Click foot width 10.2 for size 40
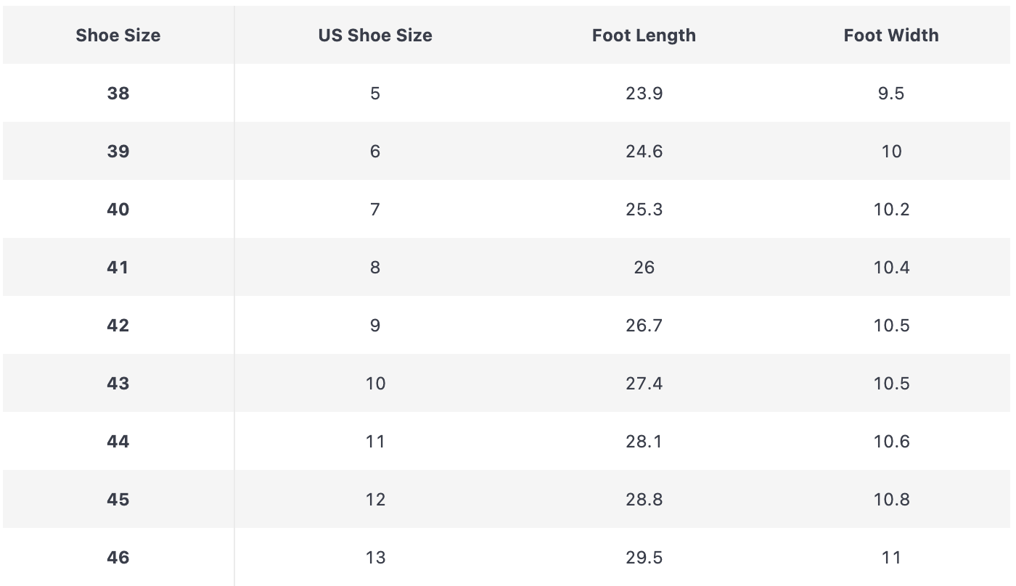Viewport: 1016px width, 586px height. point(891,209)
